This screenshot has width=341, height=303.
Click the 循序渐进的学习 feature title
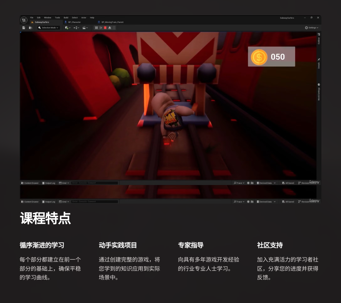click(42, 245)
